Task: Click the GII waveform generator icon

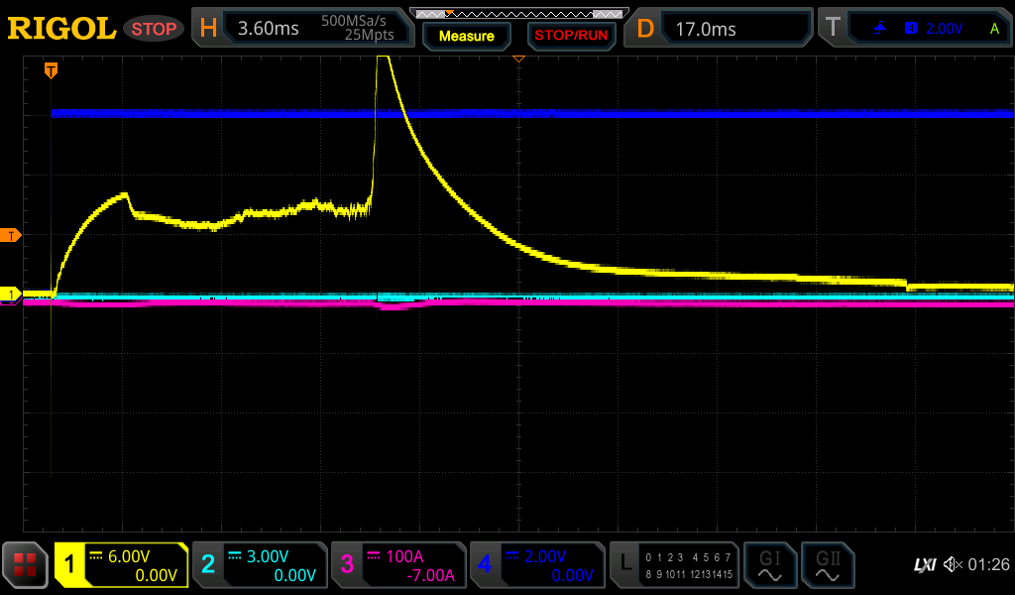Action: click(827, 565)
